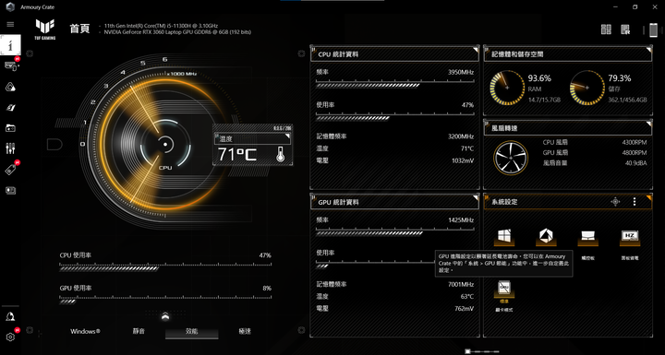
Task: Click the GPU 記憶體頻率 7001MHz value
Action: pyautogui.click(x=461, y=284)
